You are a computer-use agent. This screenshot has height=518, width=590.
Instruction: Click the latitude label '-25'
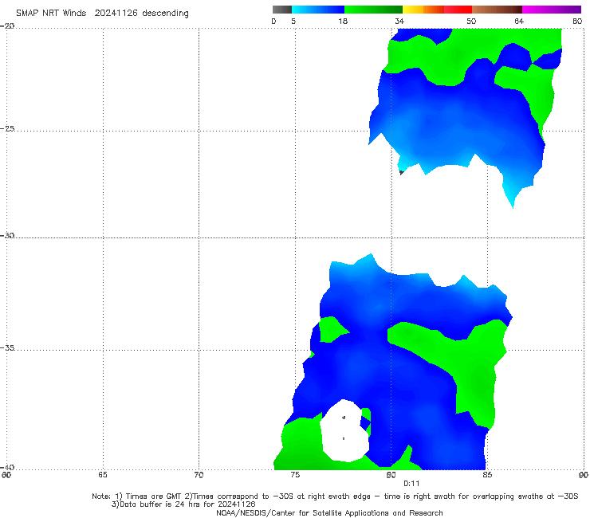tap(7, 128)
